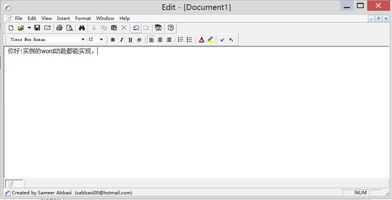Open the Format menu
Screen dimensions: 392x200
pyautogui.click(x=83, y=18)
